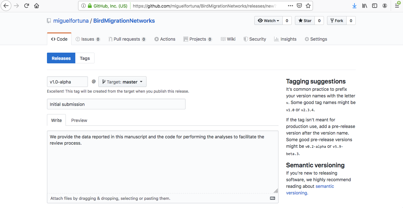View the watchers count next to Watch
Image resolution: width=403 pixels, height=208 pixels.
point(287,20)
